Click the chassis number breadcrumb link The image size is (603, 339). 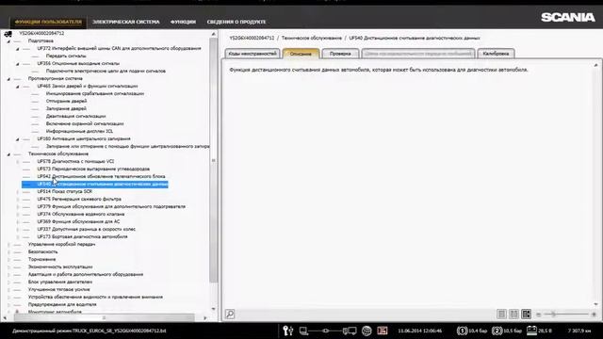[x=252, y=38]
